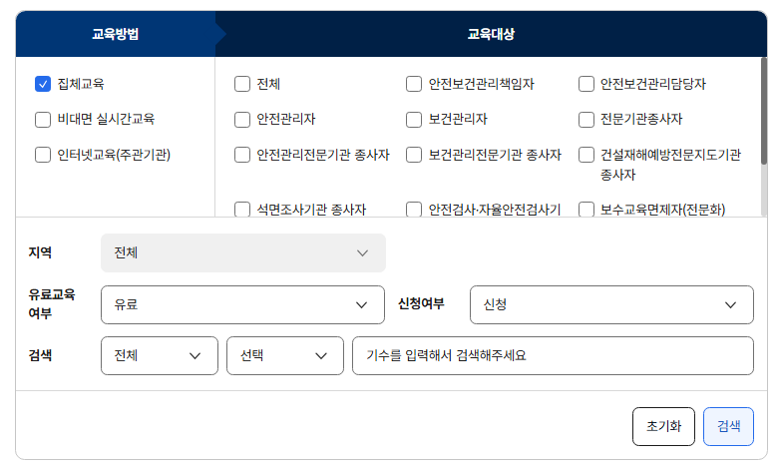Tick the 전문기관종사자 checkbox
This screenshot has width=780, height=470.
(x=586, y=120)
